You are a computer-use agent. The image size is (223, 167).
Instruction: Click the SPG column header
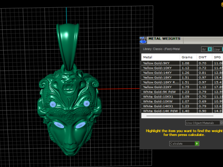217,57
